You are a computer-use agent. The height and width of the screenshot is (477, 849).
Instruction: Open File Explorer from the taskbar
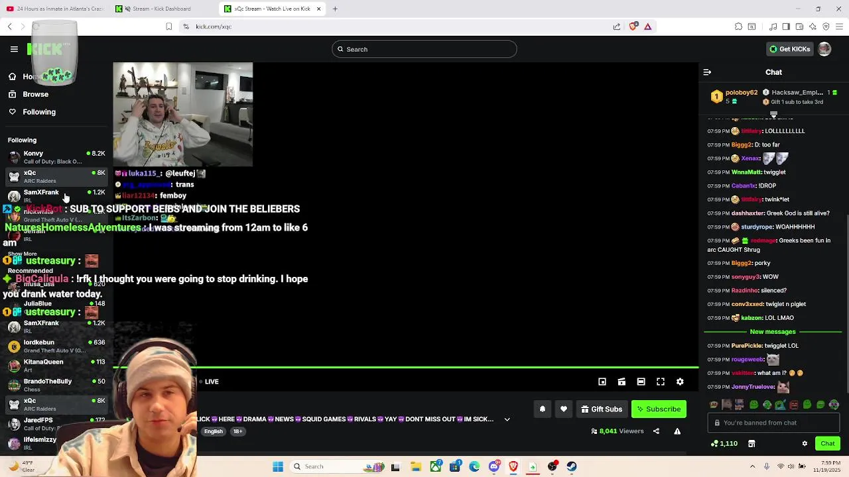coord(416,466)
